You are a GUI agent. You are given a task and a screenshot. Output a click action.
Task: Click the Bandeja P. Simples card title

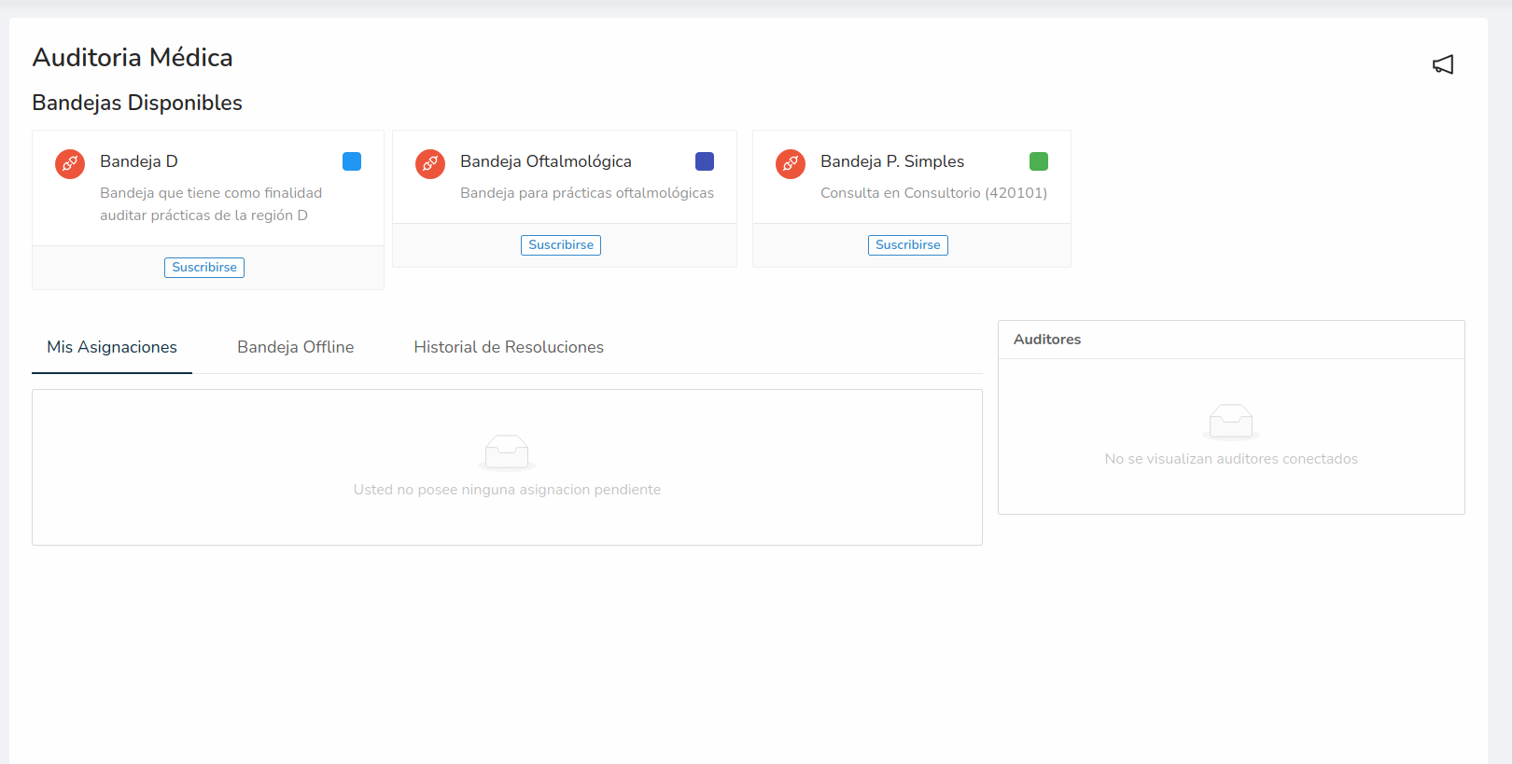point(892,161)
